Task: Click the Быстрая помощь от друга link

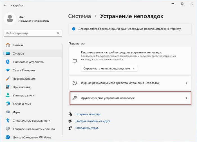Action: [93, 121]
